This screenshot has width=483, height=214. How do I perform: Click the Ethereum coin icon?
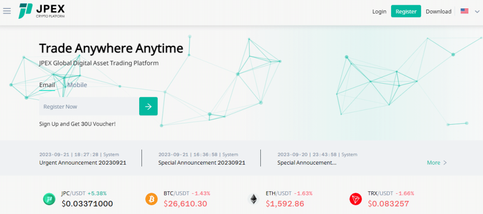[x=254, y=199]
